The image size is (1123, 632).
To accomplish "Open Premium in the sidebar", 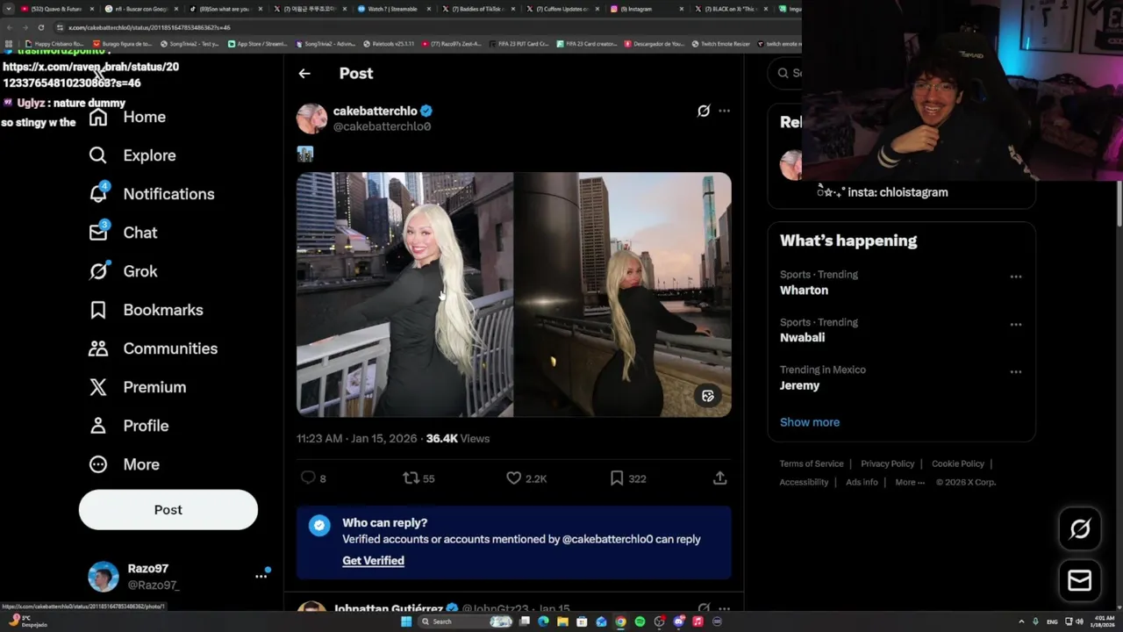I will 137,387.
